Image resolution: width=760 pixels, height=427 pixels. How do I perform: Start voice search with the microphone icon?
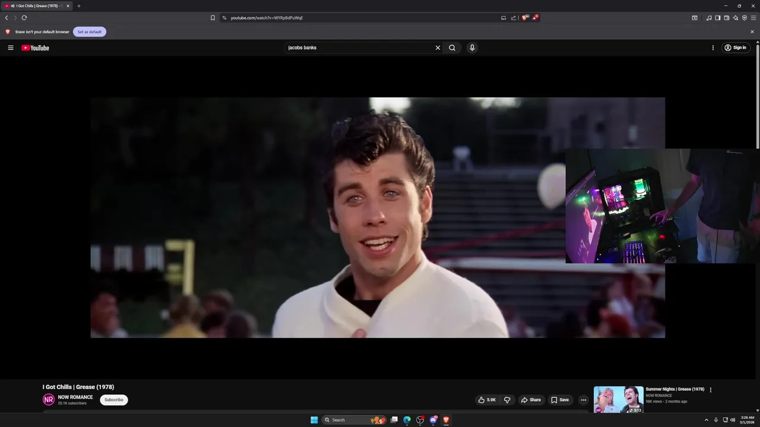[472, 48]
